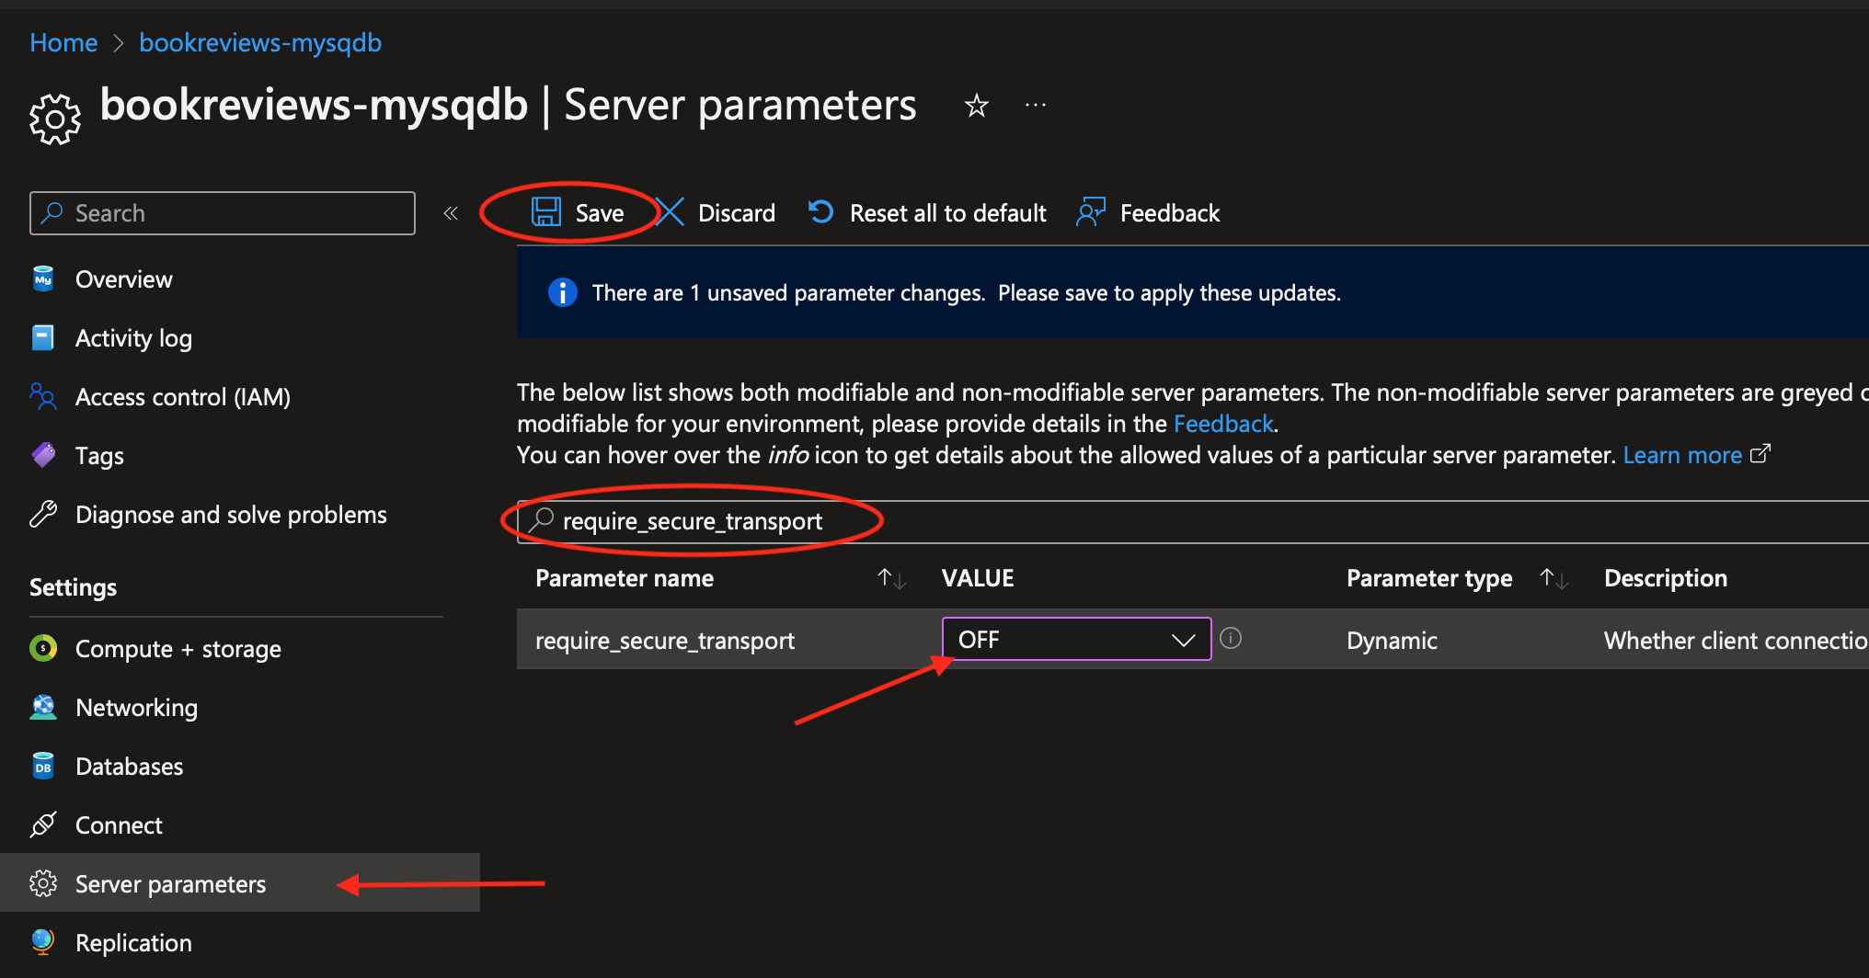Click the info icon in the unsaved changes banner
This screenshot has height=978, width=1869.
562,292
